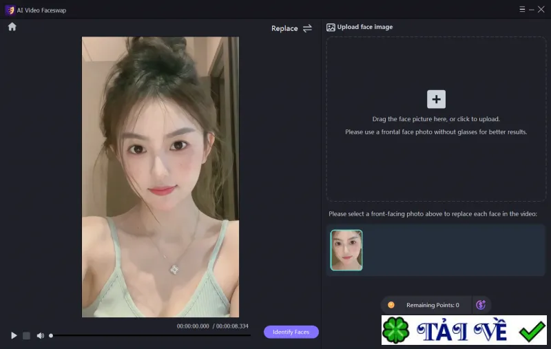
Task: Click the Identify Faces button
Action: point(291,332)
